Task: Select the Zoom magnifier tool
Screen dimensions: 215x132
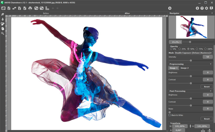Action: [x=3, y=33]
